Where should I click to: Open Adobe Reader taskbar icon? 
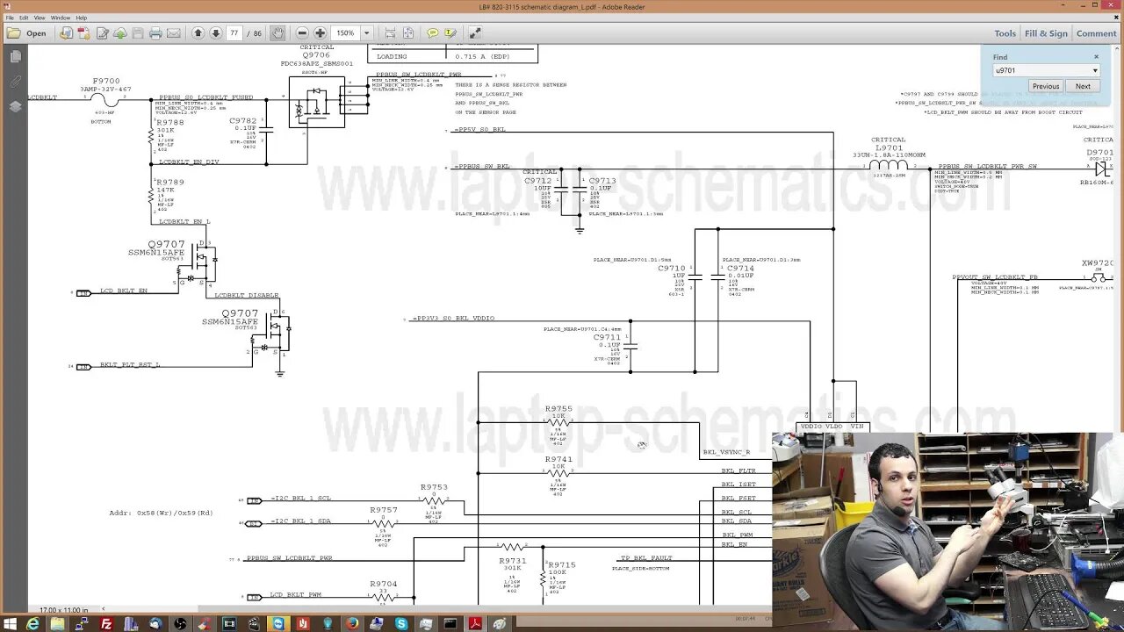coord(475,624)
